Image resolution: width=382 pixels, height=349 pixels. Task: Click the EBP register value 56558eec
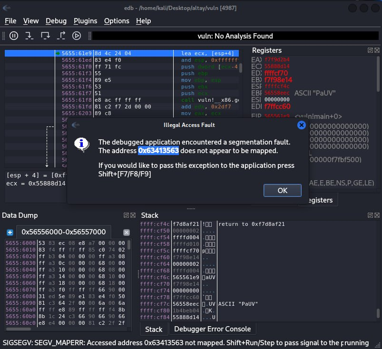(277, 93)
